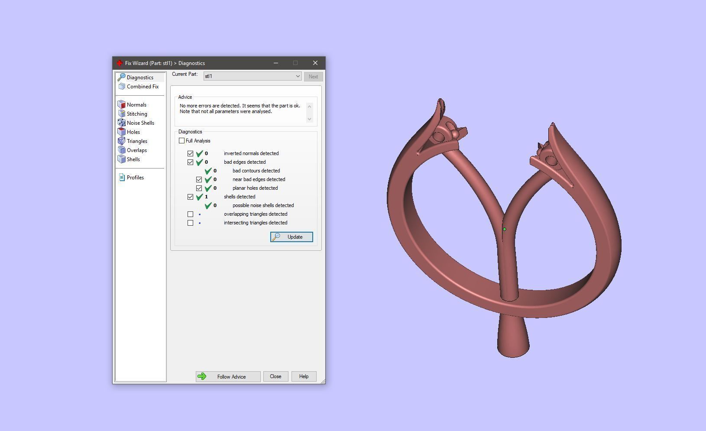Click the Overlaps cube icon
The image size is (706, 431).
click(122, 150)
